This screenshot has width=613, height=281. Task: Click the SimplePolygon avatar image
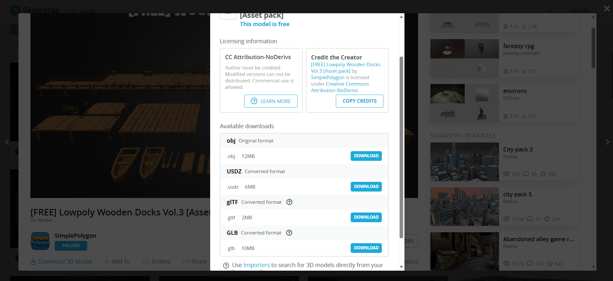pos(40,241)
